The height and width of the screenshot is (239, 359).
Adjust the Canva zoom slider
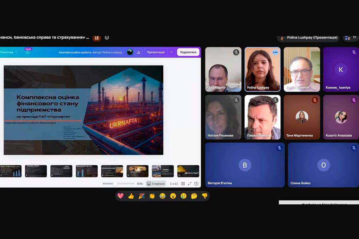point(118,184)
